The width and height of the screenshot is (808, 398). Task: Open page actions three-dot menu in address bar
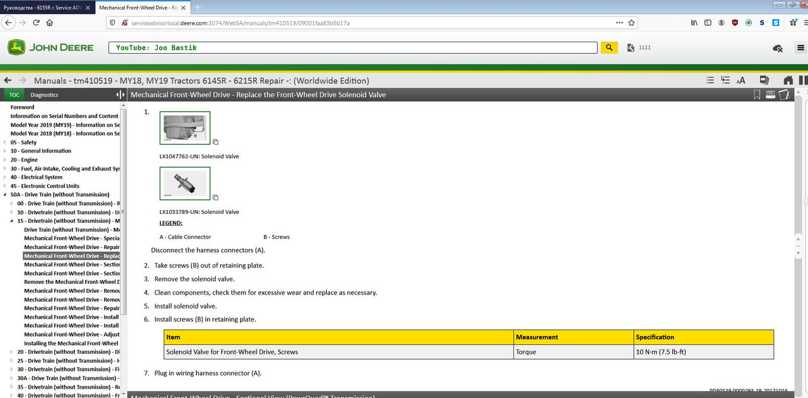619,22
